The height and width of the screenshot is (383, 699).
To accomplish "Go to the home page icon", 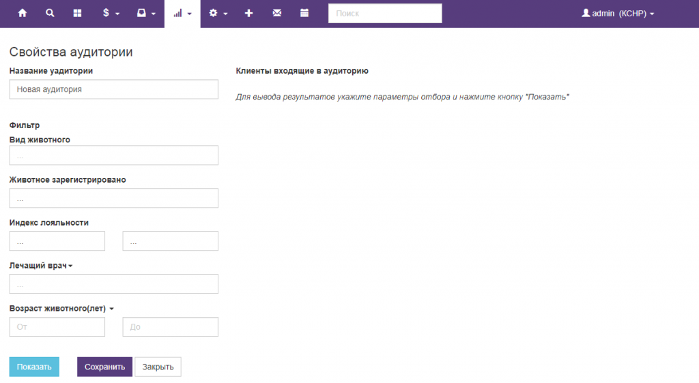I will point(23,14).
